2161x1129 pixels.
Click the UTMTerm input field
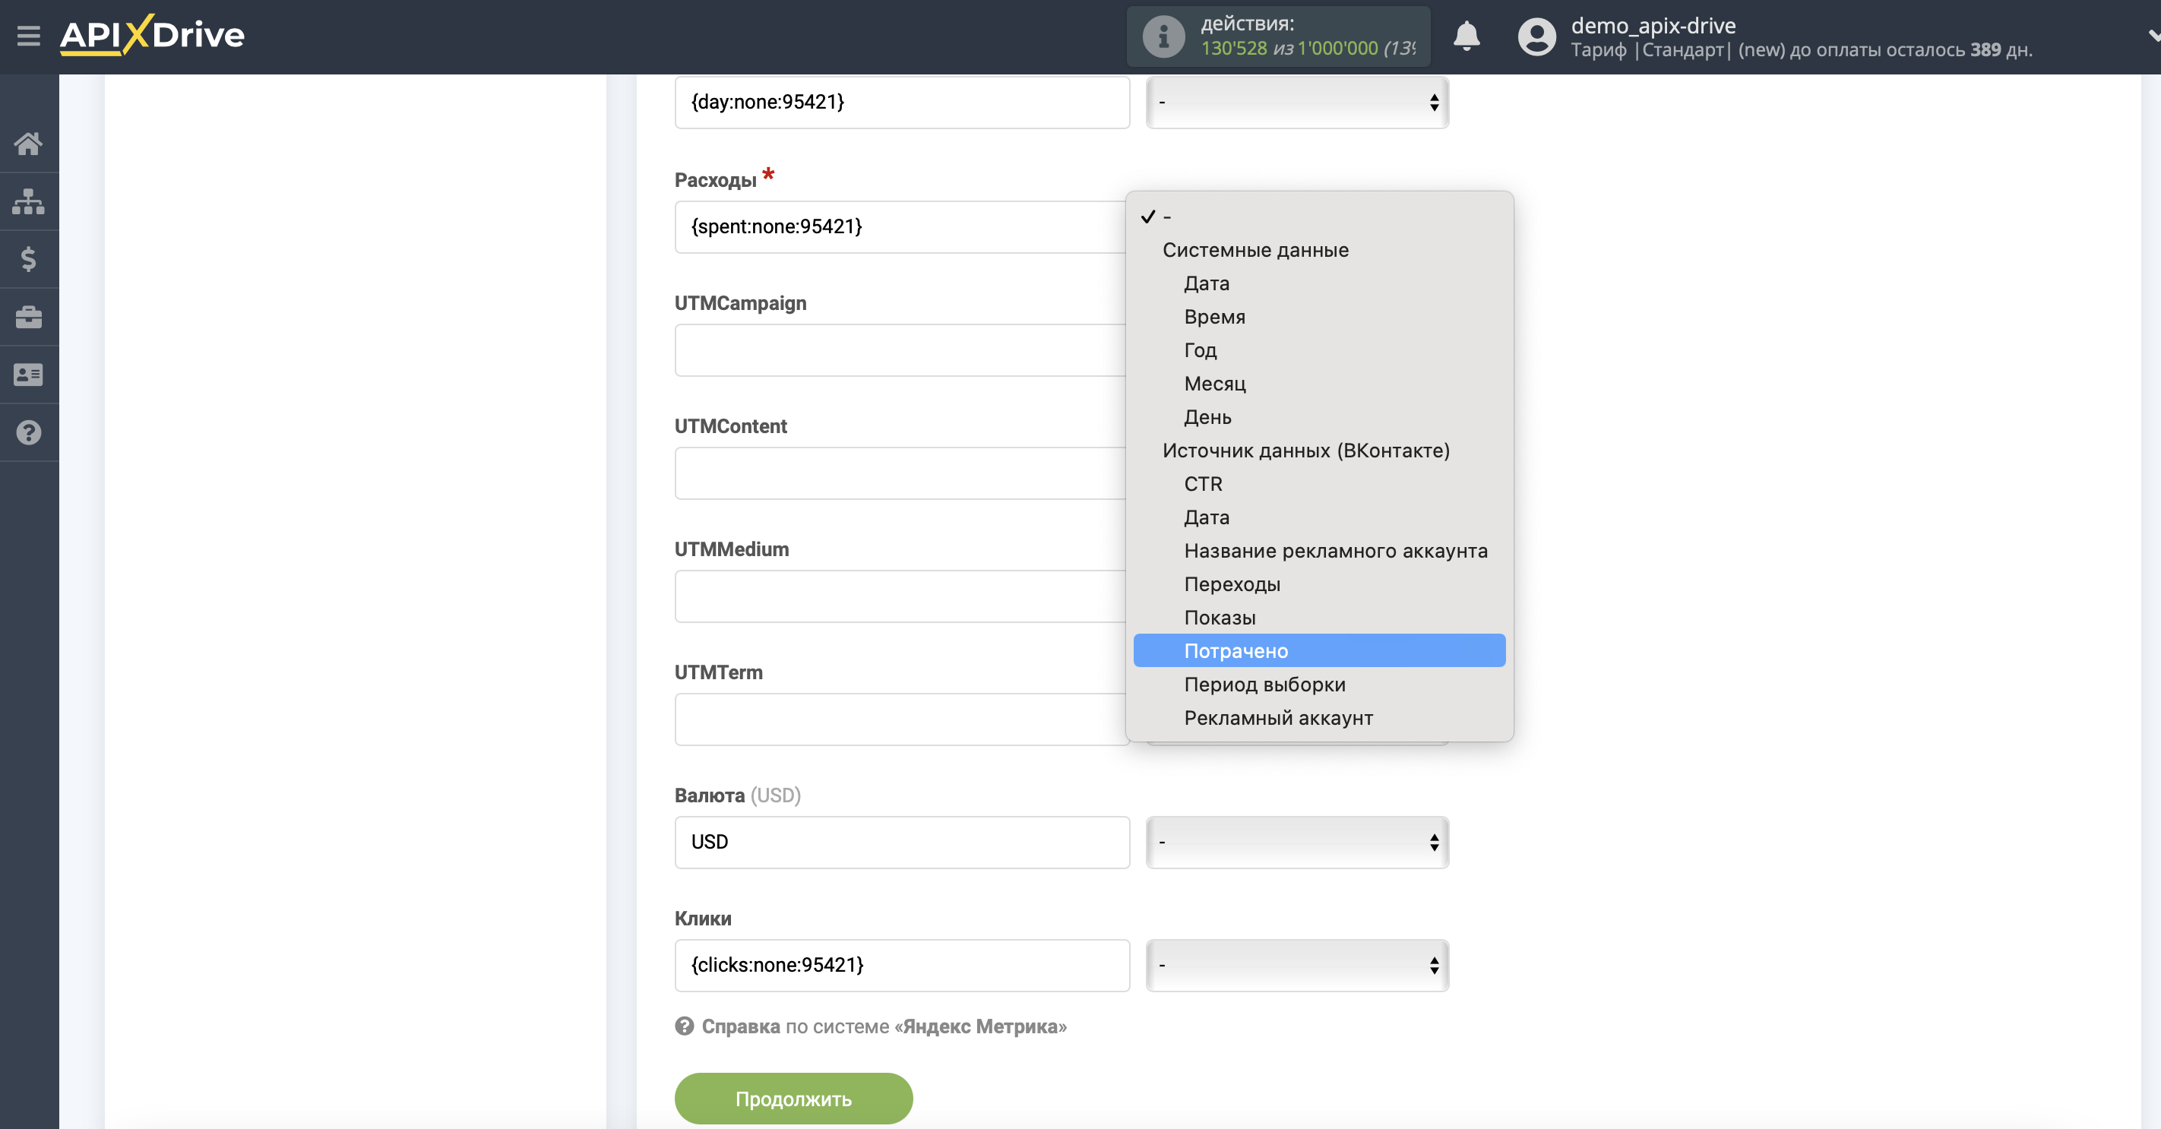(902, 719)
